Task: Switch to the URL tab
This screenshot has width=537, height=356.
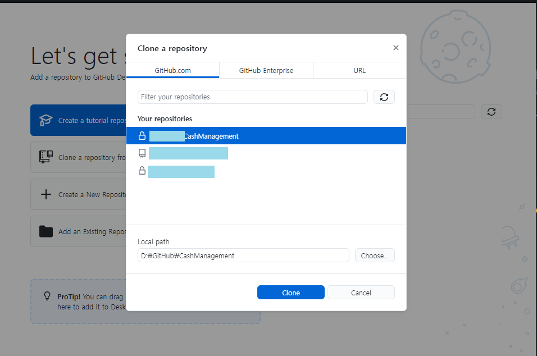Action: pyautogui.click(x=359, y=70)
